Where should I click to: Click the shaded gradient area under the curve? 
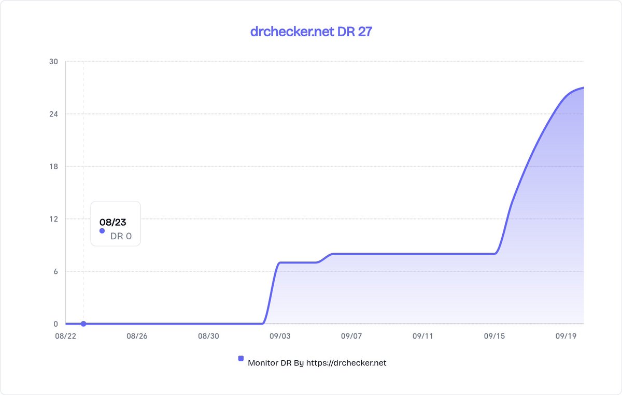coord(415,290)
